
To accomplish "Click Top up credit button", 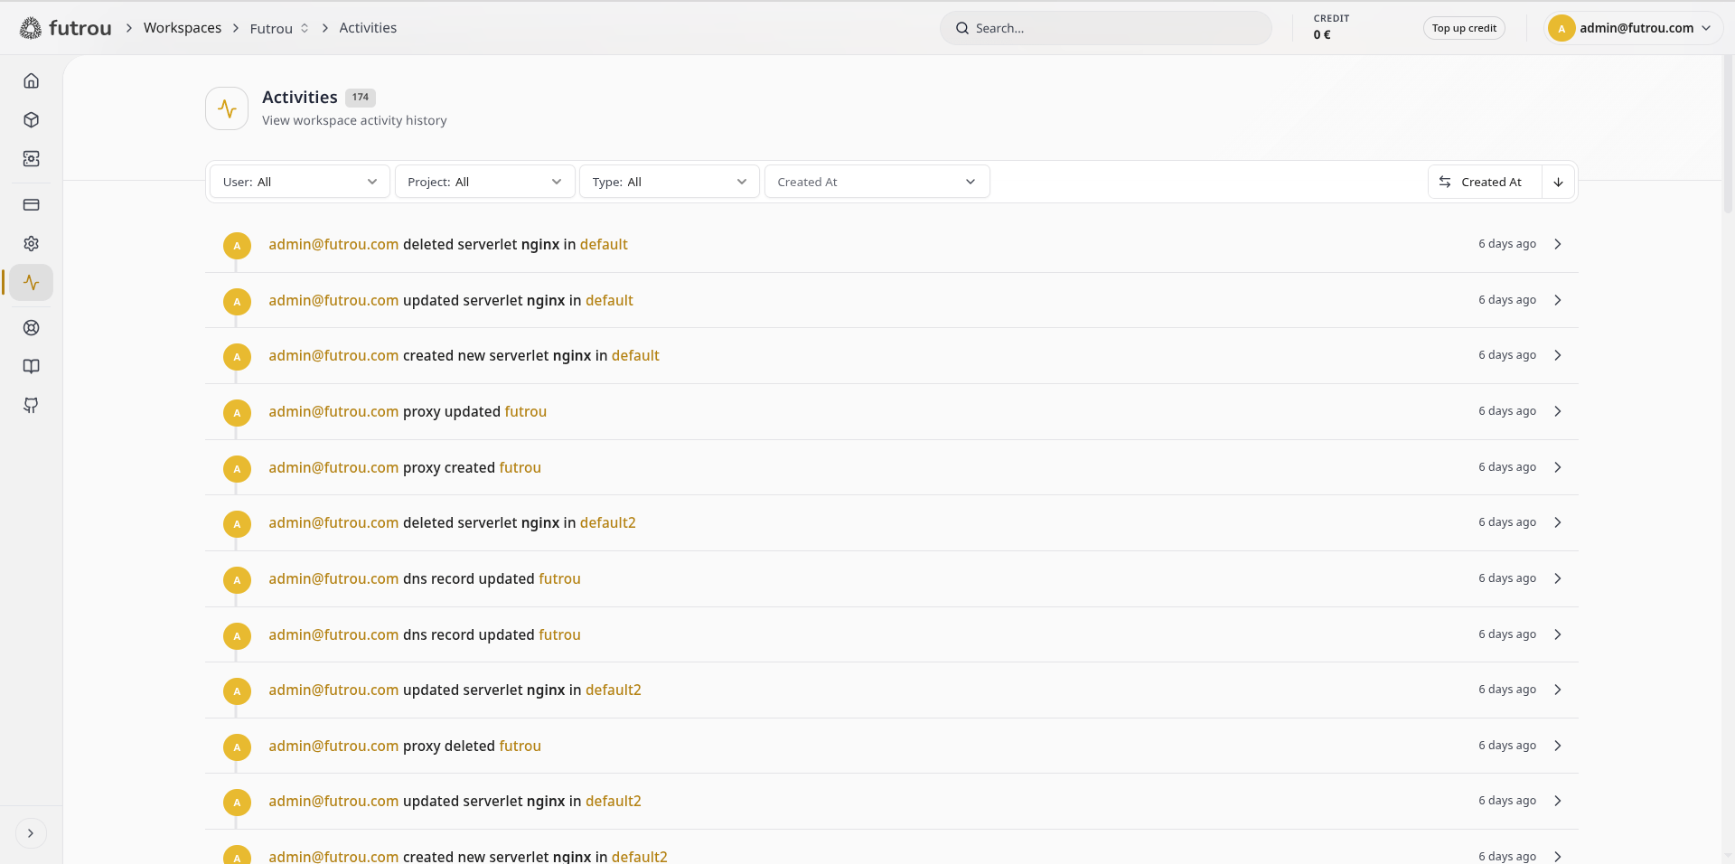I will click(x=1464, y=28).
